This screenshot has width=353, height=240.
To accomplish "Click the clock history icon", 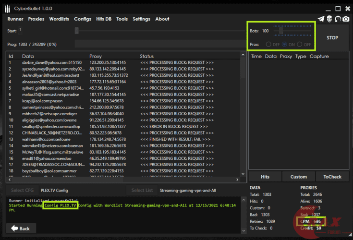I will point(338,19).
